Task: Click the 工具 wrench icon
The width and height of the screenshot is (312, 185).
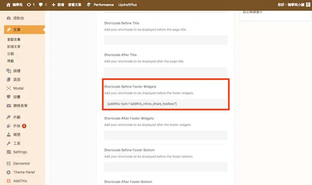Action: pos(9,143)
